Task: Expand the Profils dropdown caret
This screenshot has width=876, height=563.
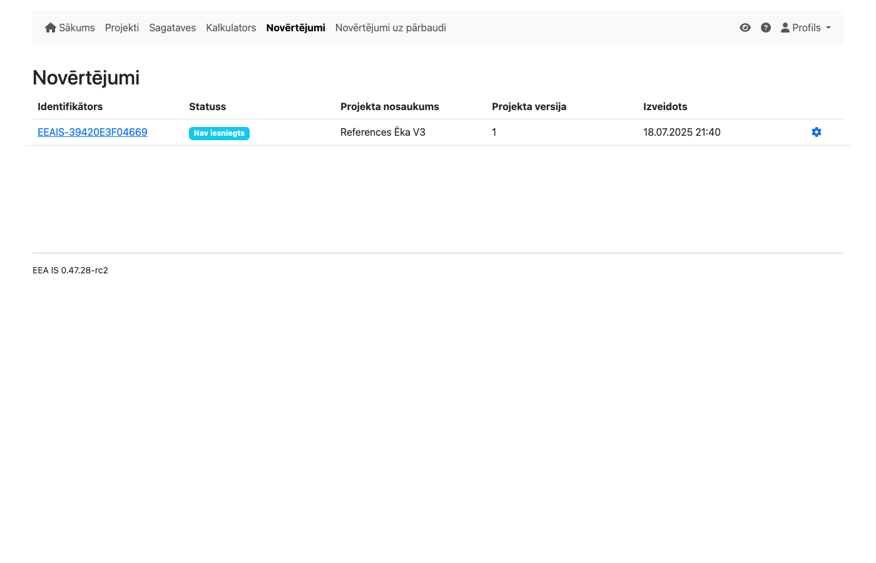Action: [x=828, y=28]
